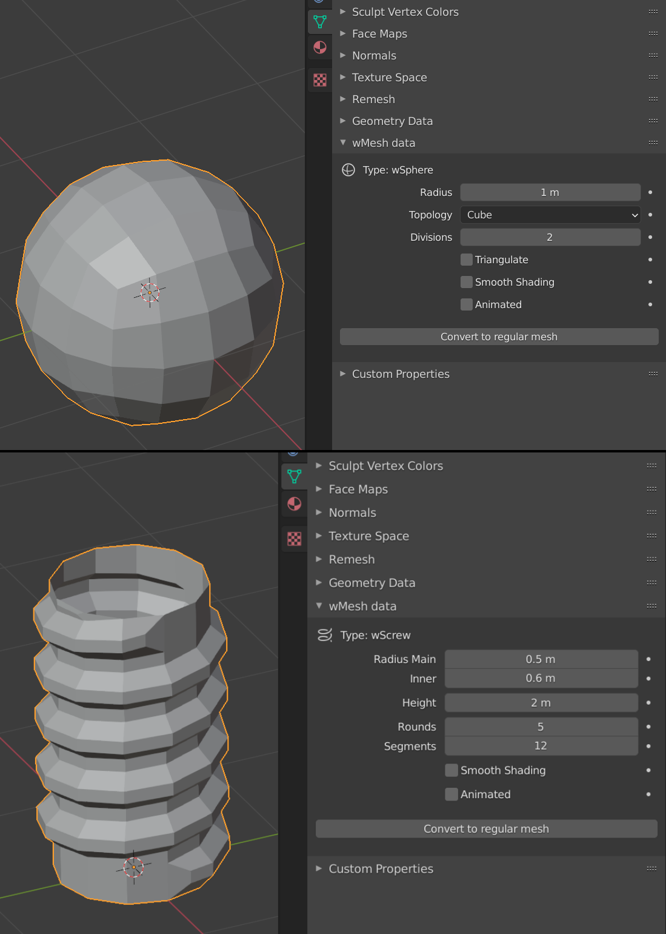Click the wScrew type icon
666x934 pixels.
tap(325, 635)
